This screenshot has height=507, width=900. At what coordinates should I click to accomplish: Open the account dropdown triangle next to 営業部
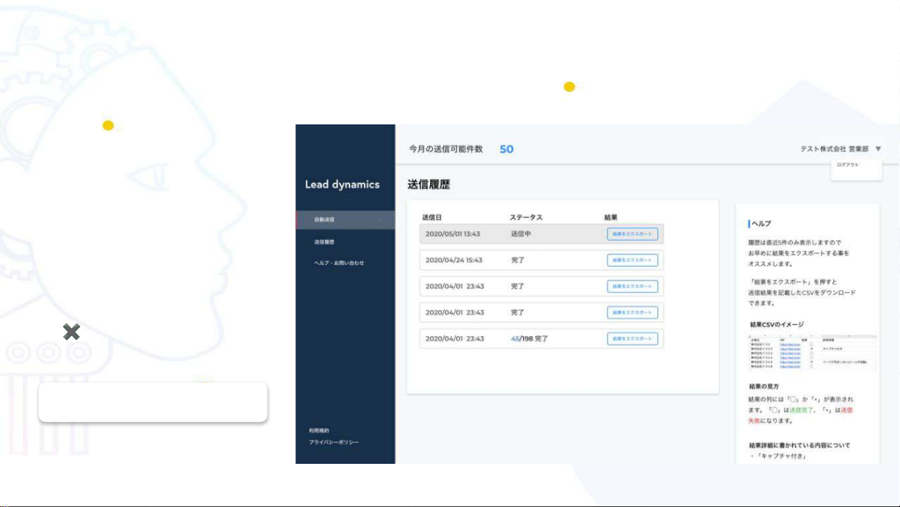(878, 149)
